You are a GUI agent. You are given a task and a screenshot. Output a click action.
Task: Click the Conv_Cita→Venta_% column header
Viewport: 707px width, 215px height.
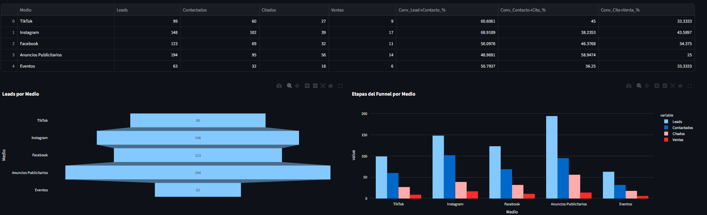(x=620, y=10)
